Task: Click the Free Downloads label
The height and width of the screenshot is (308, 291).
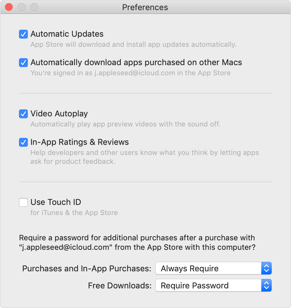Action: 120,286
